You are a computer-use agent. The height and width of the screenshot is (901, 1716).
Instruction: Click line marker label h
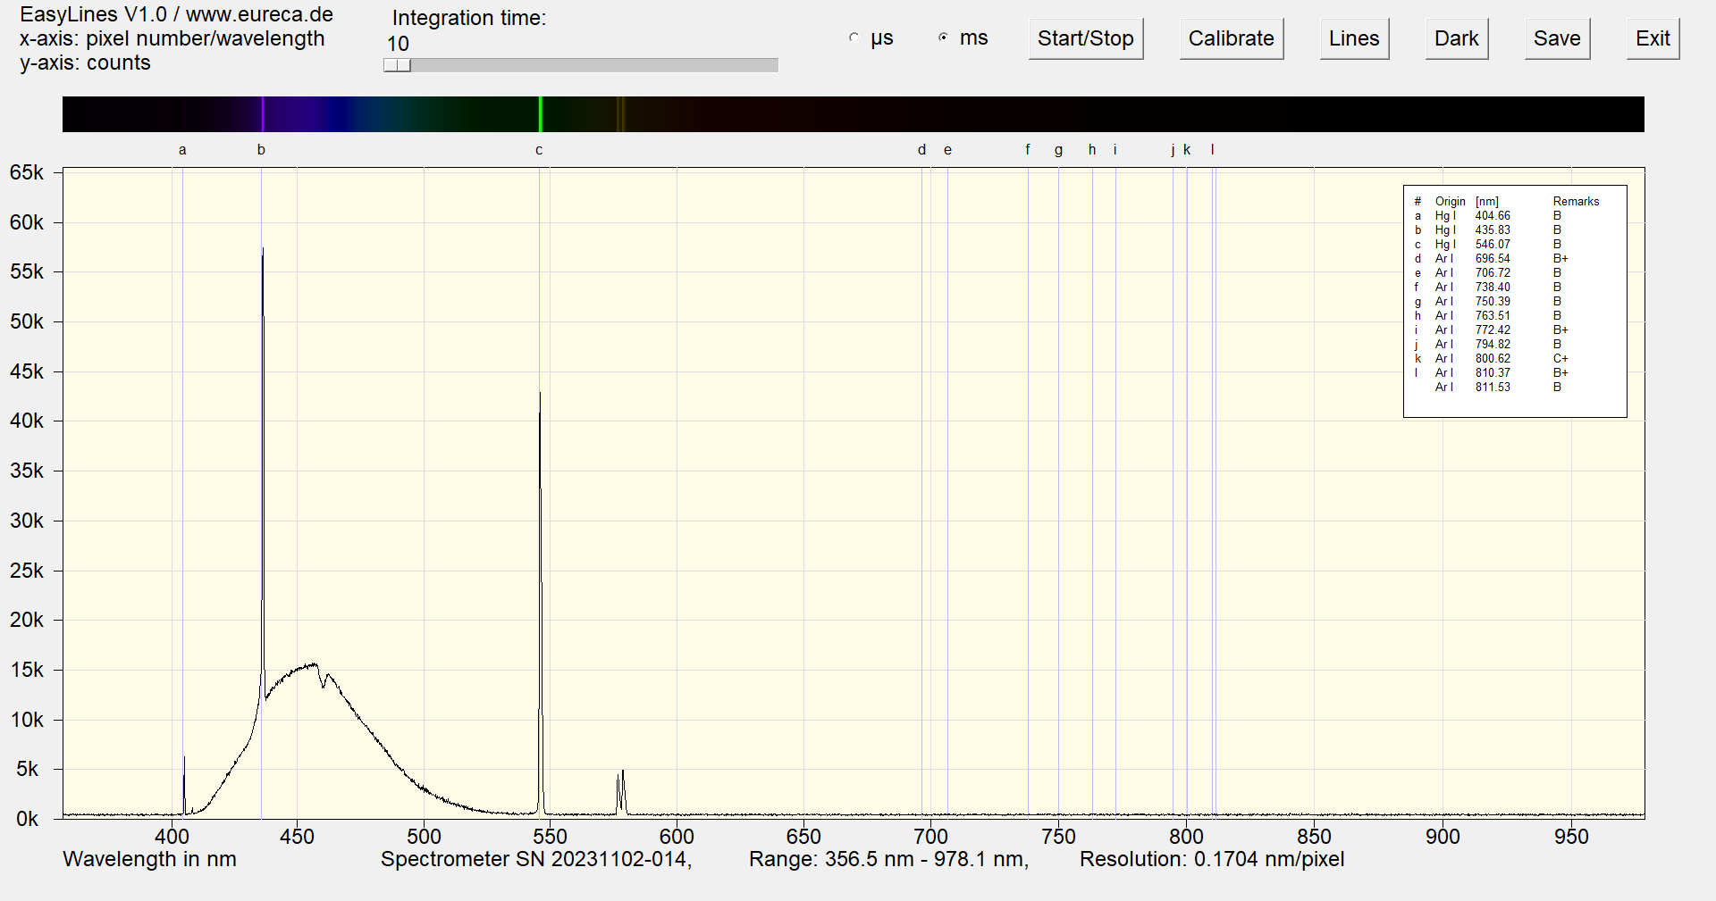pyautogui.click(x=1092, y=150)
